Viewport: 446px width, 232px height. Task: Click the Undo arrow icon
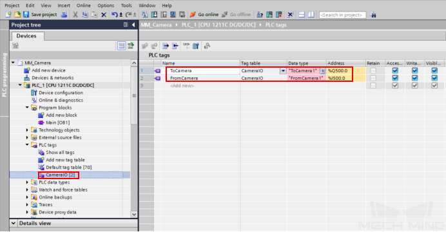[x=115, y=14]
